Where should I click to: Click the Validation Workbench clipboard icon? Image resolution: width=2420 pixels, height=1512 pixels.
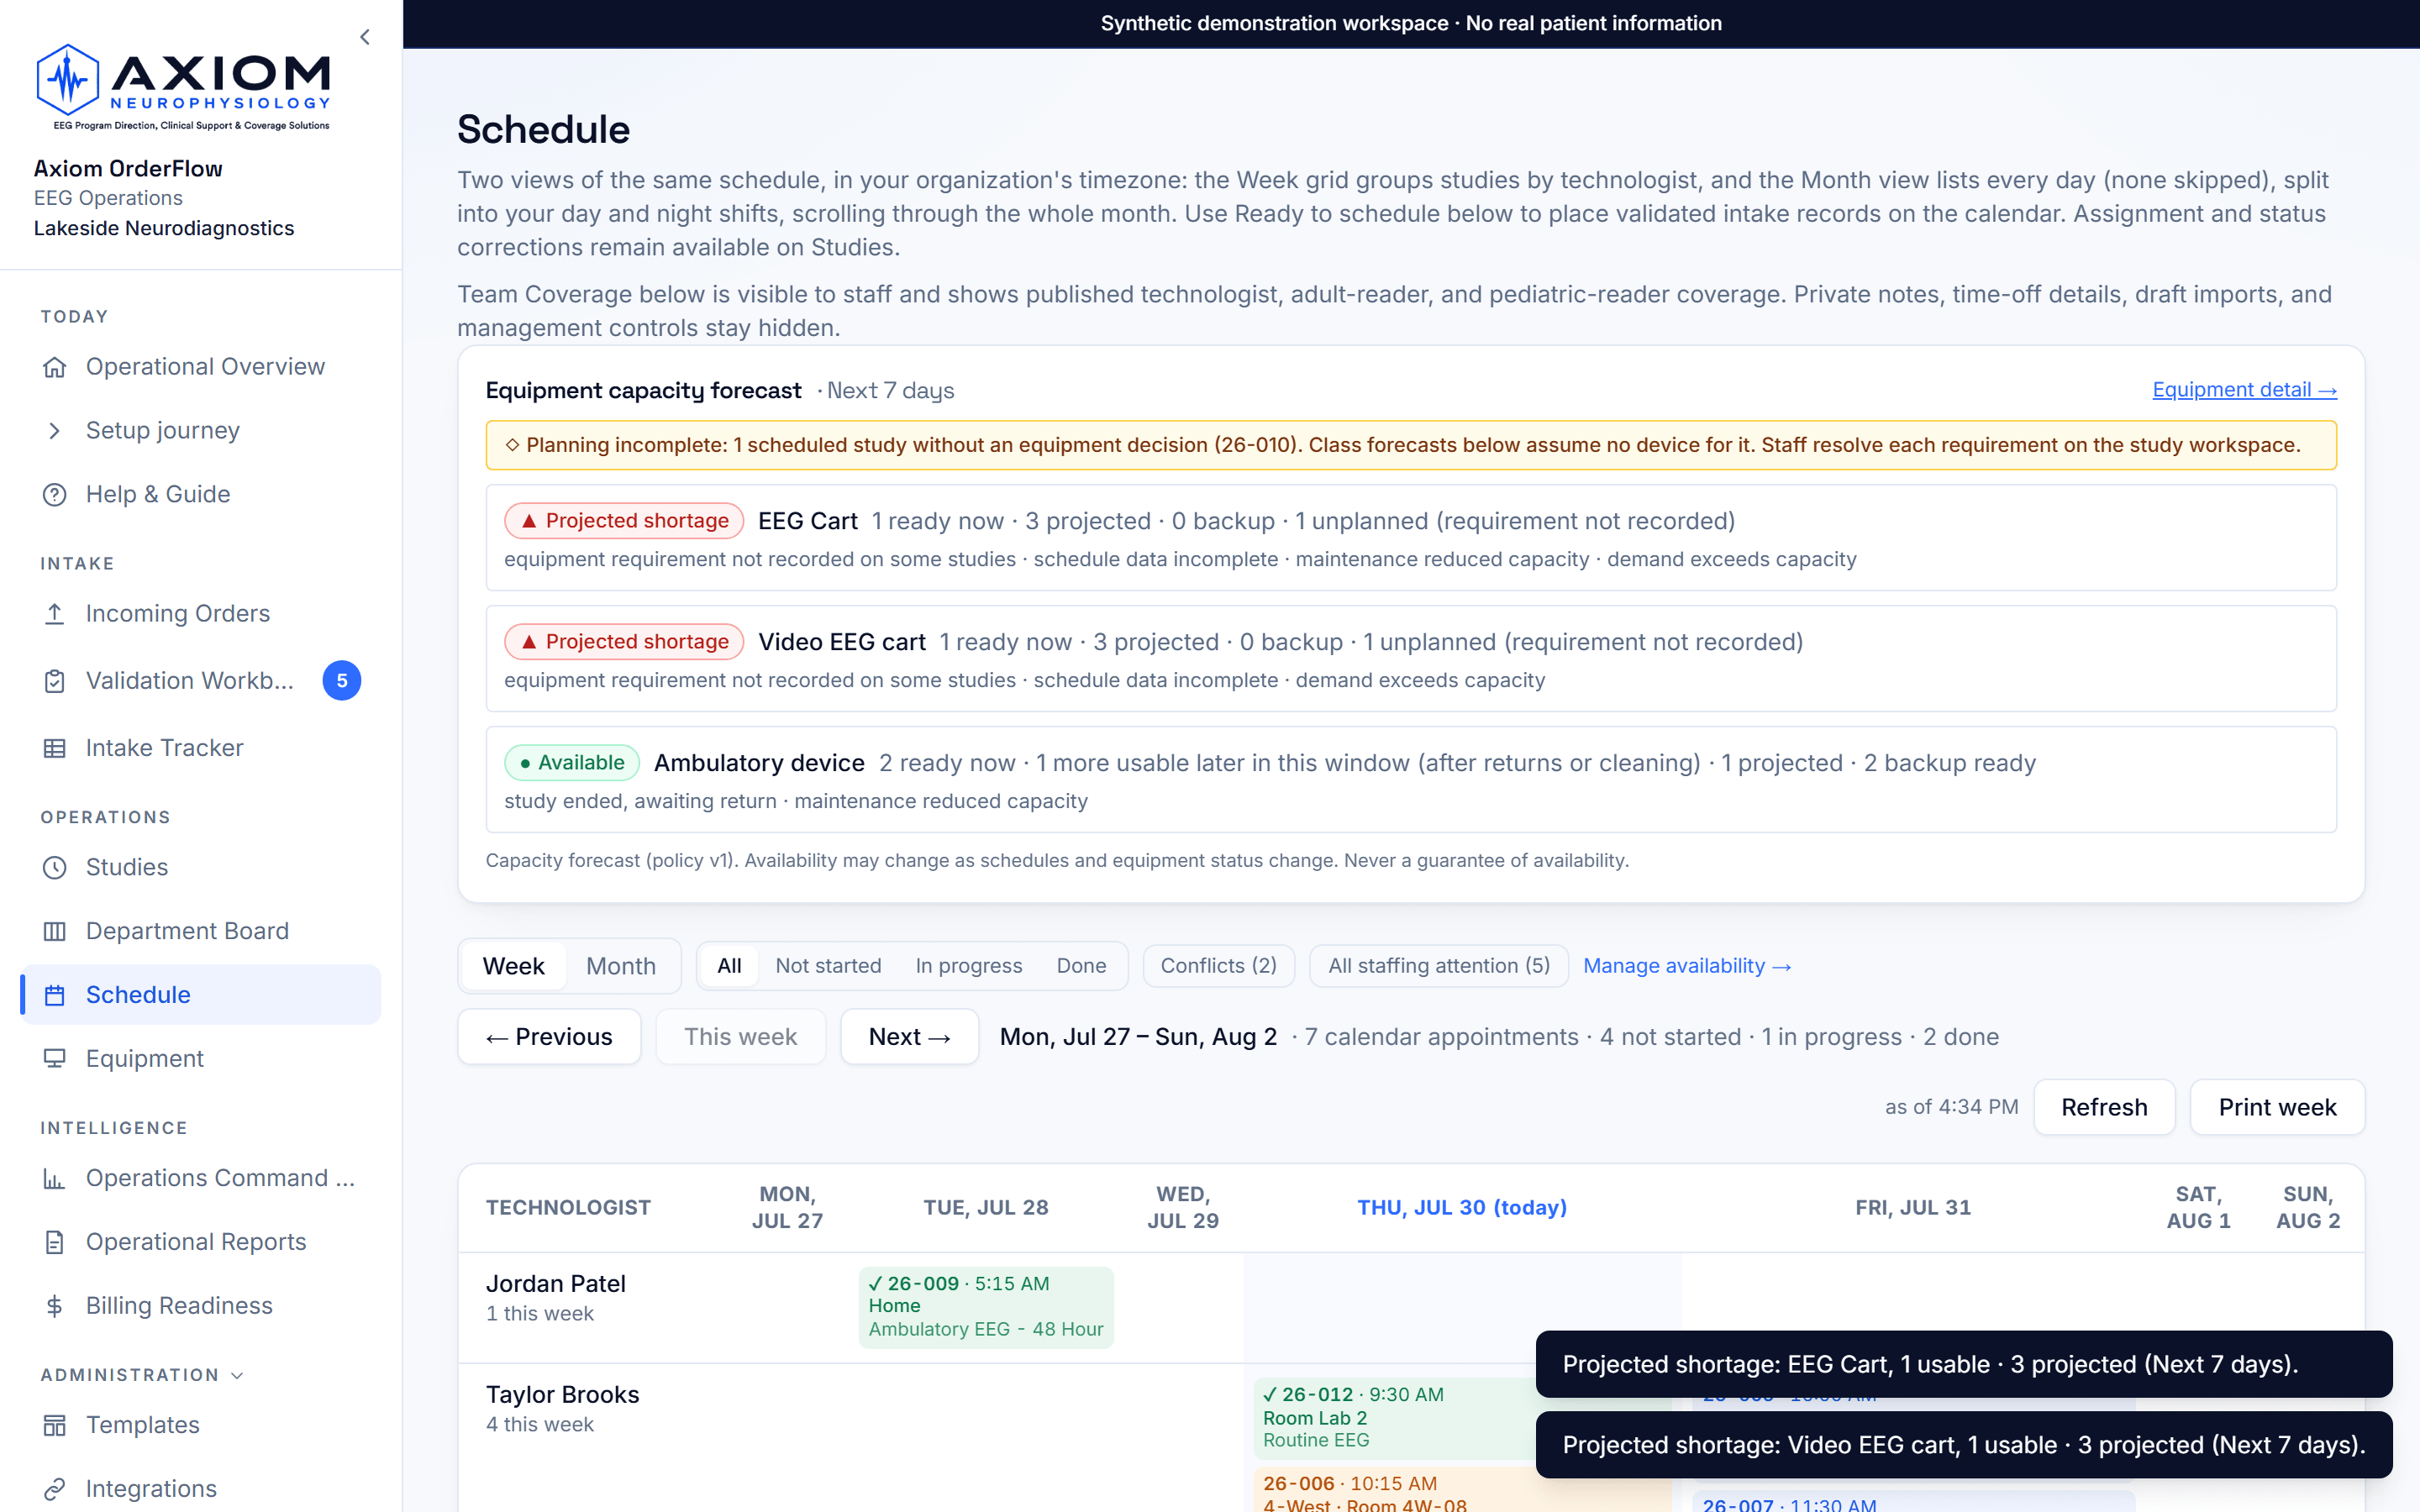point(55,681)
